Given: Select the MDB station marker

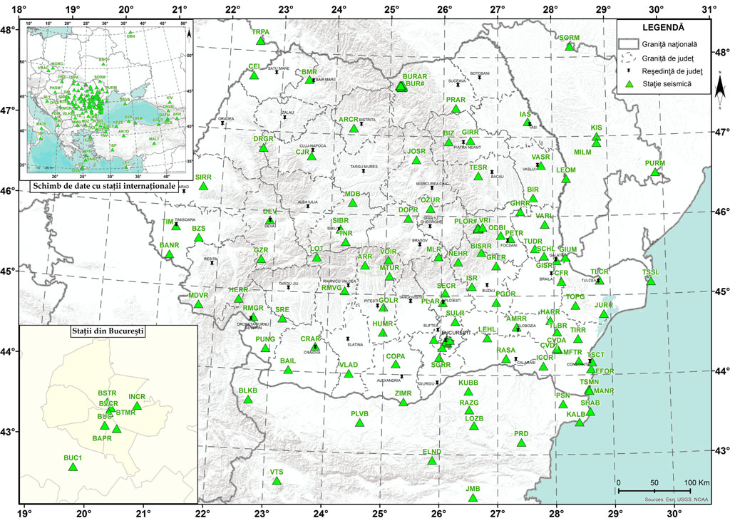Looking at the screenshot, I should pyautogui.click(x=352, y=203).
